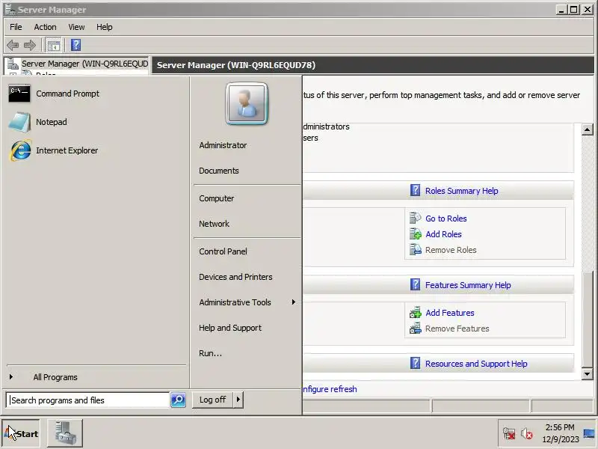Open Devices and Printers

pos(235,277)
